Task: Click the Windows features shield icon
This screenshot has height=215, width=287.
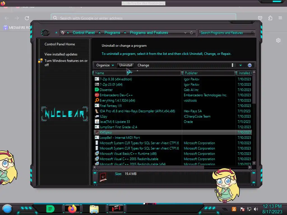Action: pos(40,61)
